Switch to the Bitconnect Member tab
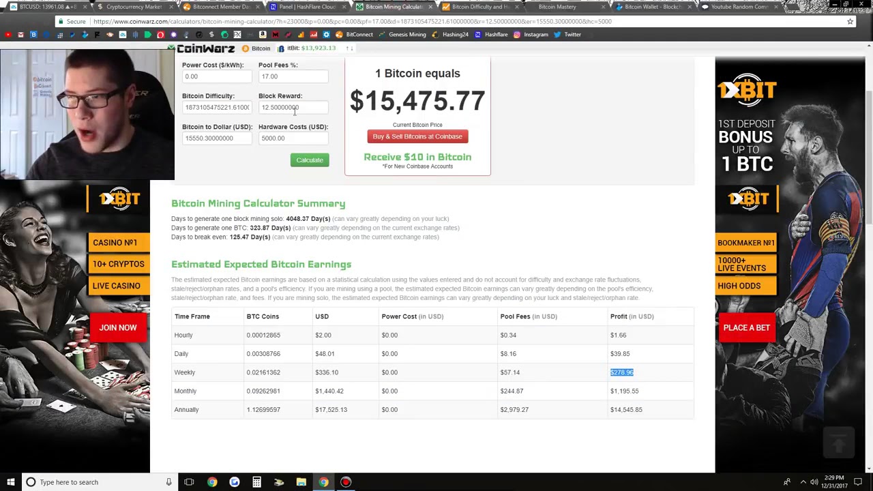 (x=220, y=7)
